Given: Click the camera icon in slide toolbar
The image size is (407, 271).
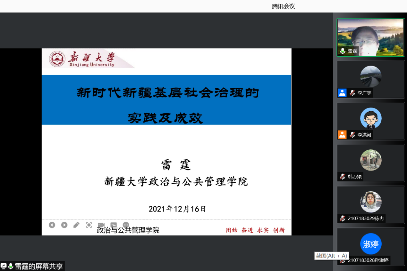Looking at the screenshot, I should pos(101,225).
